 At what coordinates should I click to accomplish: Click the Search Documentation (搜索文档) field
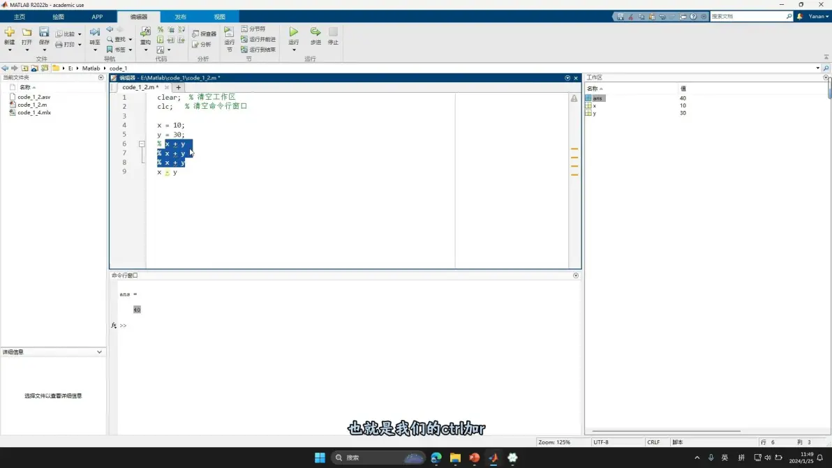(x=748, y=17)
